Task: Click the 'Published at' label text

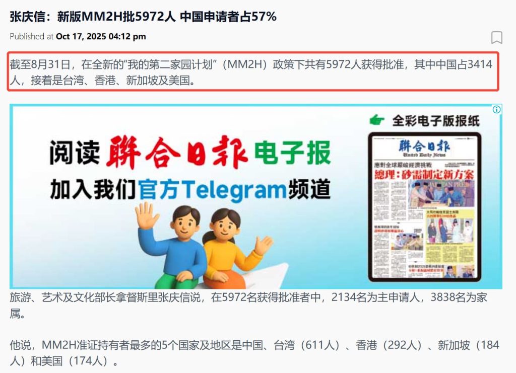Action: [x=31, y=36]
